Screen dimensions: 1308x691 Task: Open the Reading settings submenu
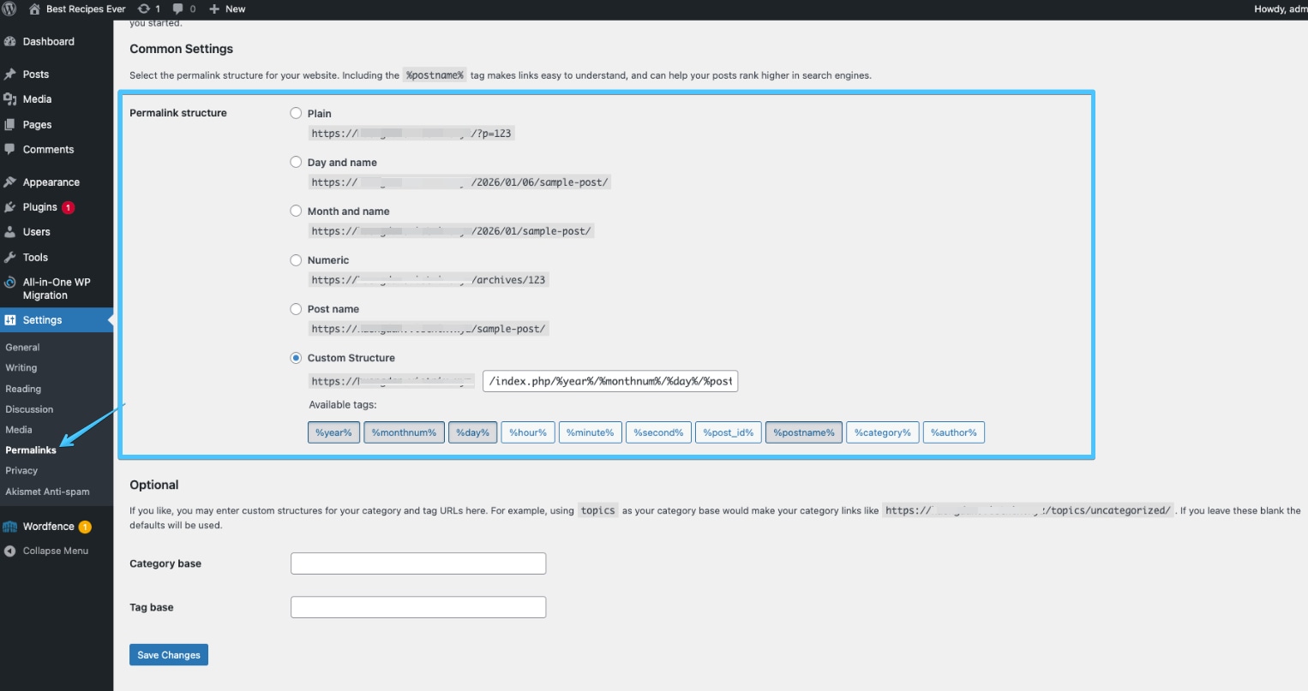(x=23, y=389)
